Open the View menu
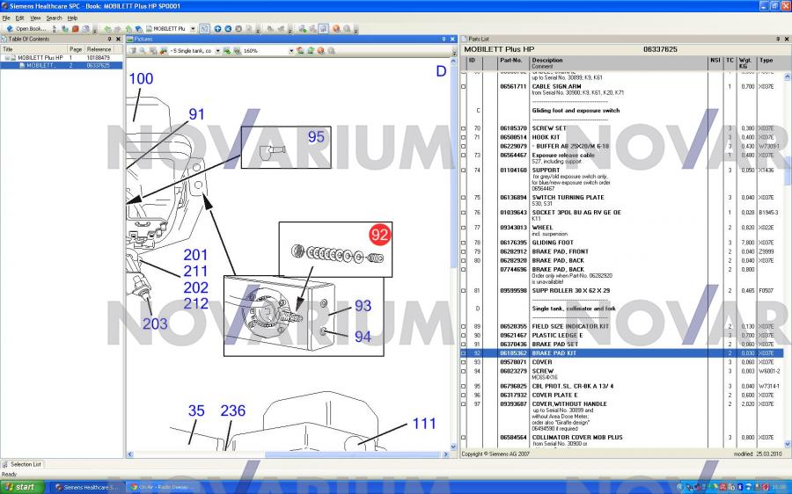Screen dimensions: 792x494 [x=35, y=18]
